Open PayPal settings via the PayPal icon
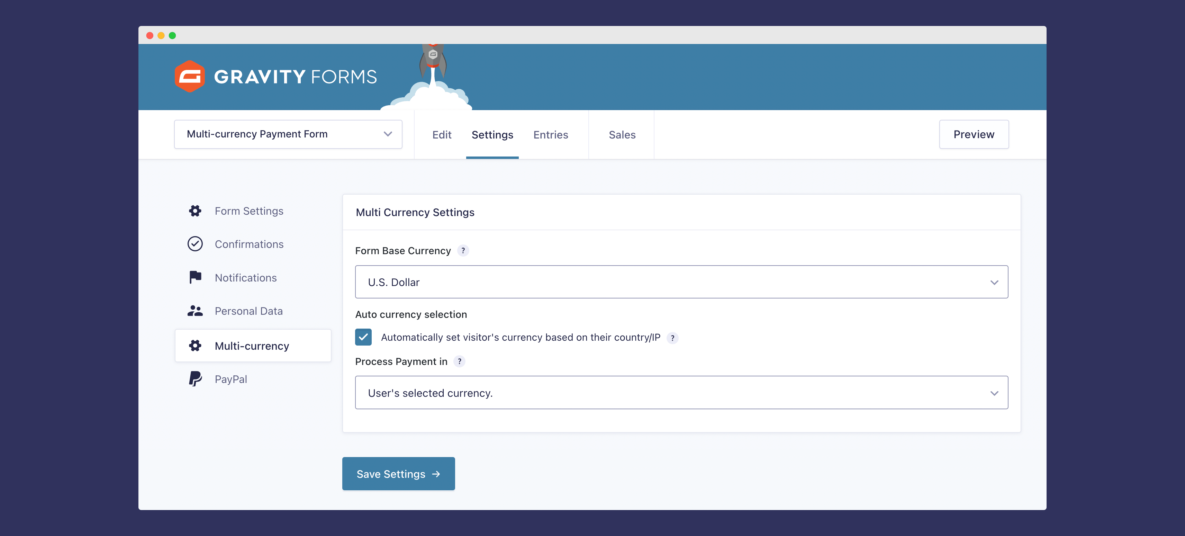The image size is (1185, 536). click(195, 378)
